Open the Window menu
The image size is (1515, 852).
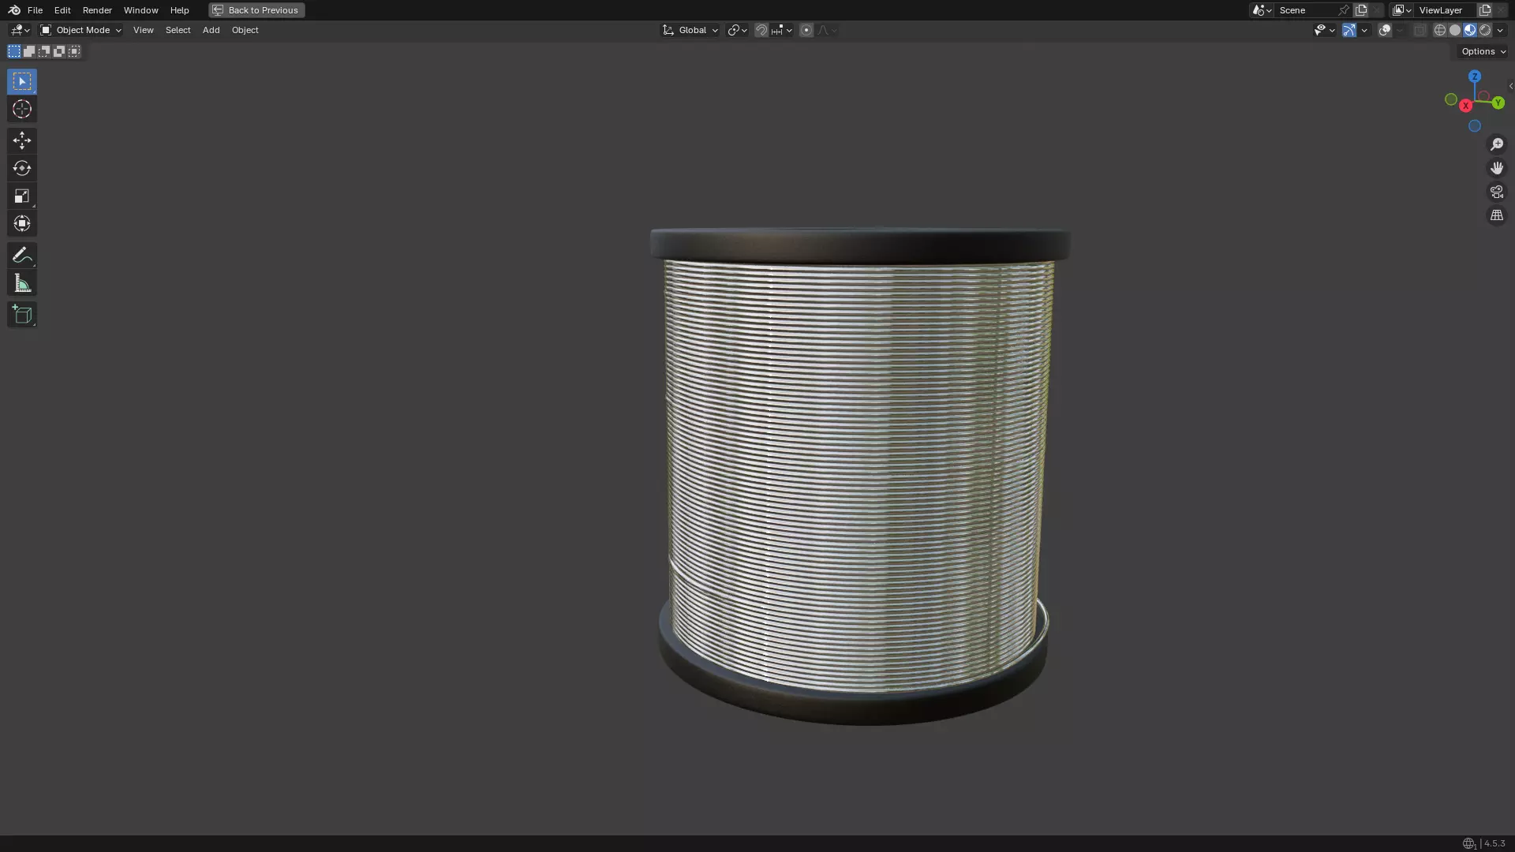[x=140, y=10]
